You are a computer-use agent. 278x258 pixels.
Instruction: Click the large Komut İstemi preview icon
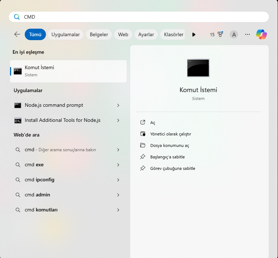tap(198, 68)
